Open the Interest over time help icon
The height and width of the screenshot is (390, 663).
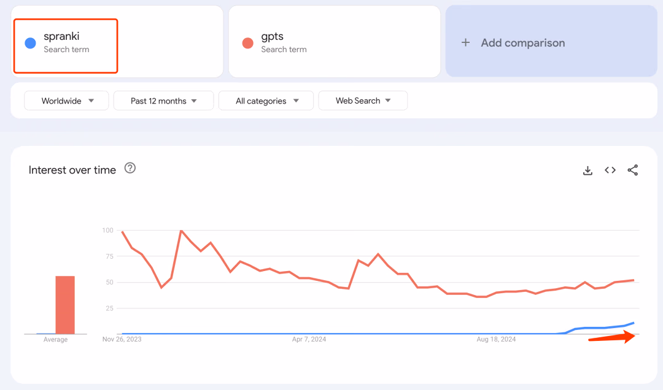[130, 168]
